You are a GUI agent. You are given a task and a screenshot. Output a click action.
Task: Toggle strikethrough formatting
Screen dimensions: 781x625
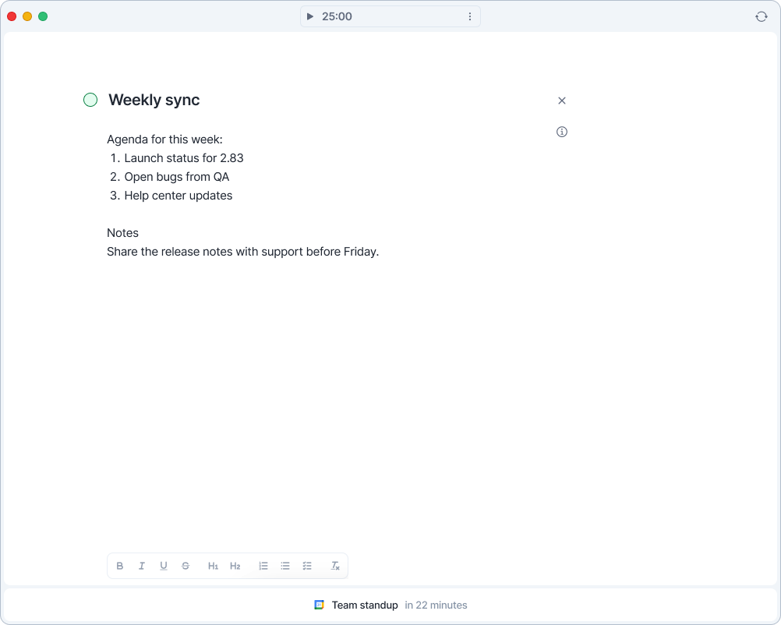click(186, 566)
